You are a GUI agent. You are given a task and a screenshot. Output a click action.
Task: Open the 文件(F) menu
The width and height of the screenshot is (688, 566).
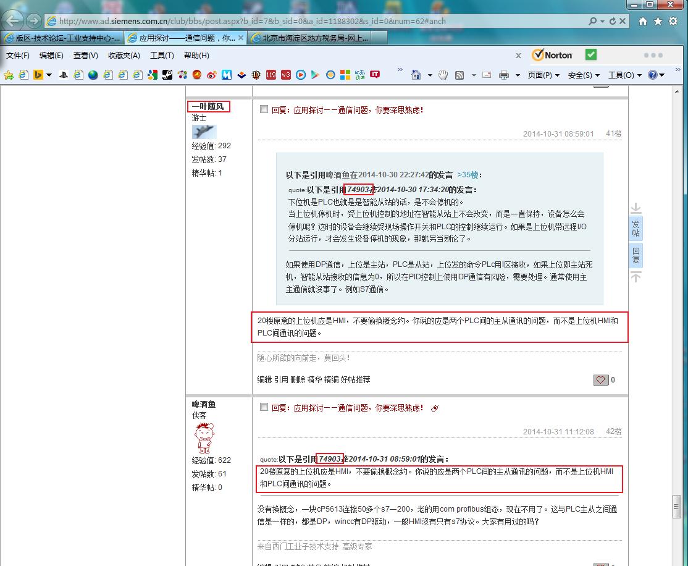[17, 56]
